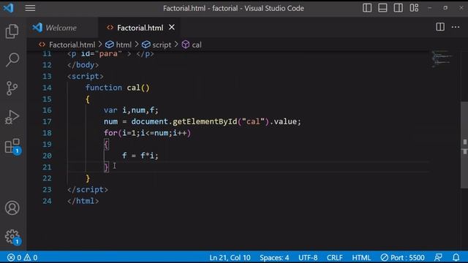Change the CRLF end-of-line sequence
468x263 pixels.
(335, 257)
